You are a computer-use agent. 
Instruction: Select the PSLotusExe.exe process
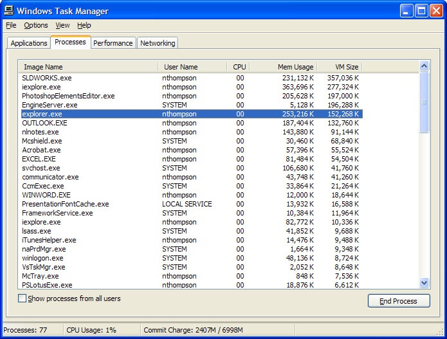coord(192,285)
